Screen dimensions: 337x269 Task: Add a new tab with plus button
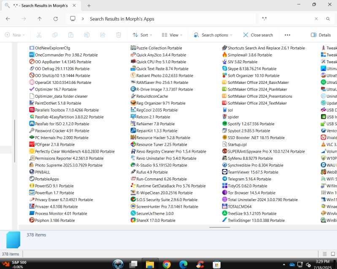(x=89, y=6)
